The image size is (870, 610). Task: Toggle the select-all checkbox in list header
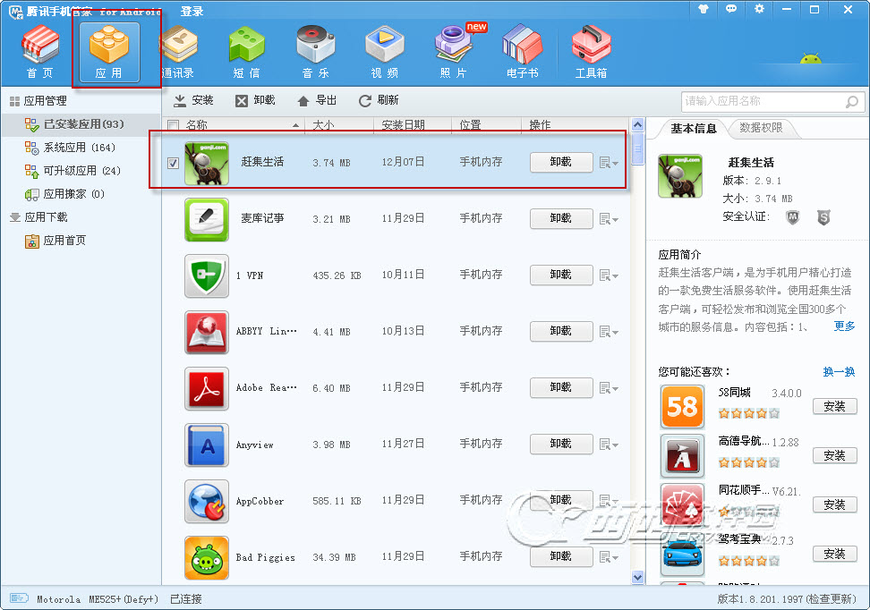point(173,125)
